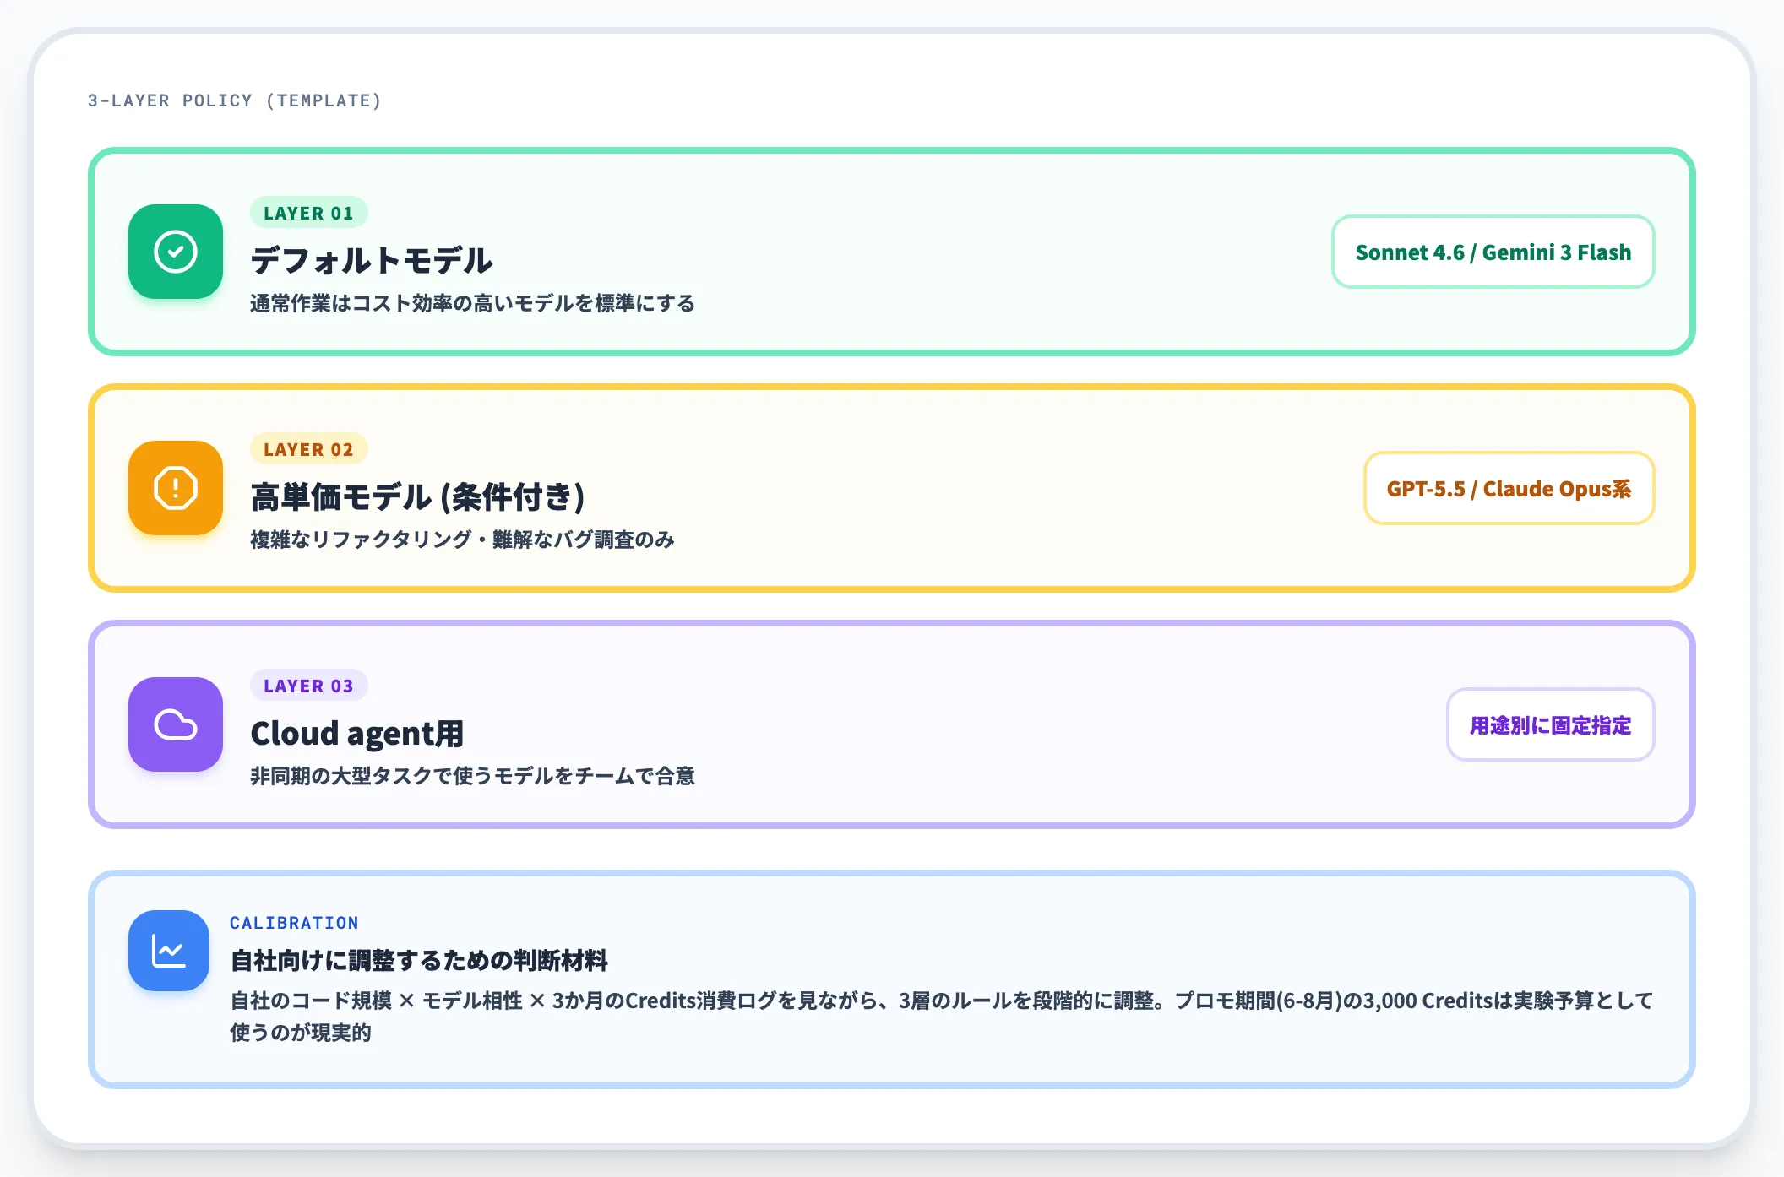Viewport: 1784px width, 1177px height.
Task: Click the CALIBRATION label
Action: tap(294, 923)
